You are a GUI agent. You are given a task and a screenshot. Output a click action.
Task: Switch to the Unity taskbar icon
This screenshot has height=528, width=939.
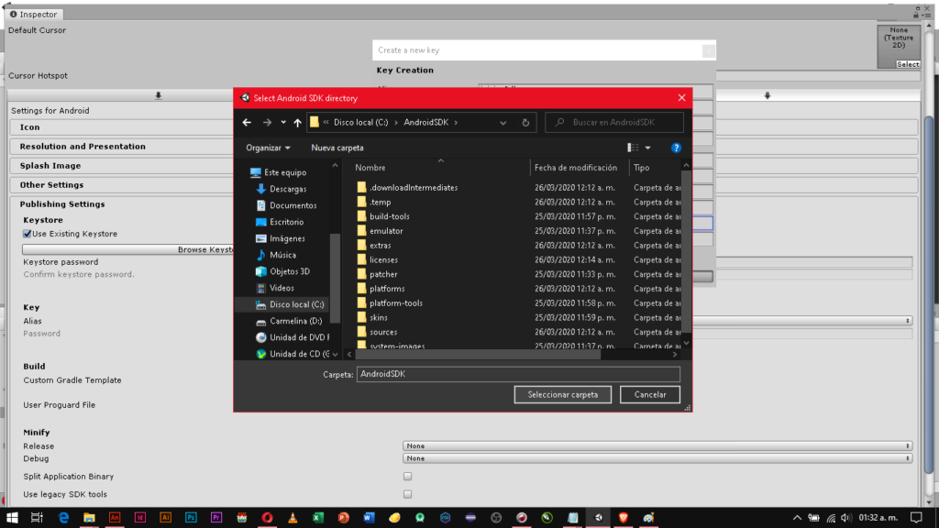[598, 518]
